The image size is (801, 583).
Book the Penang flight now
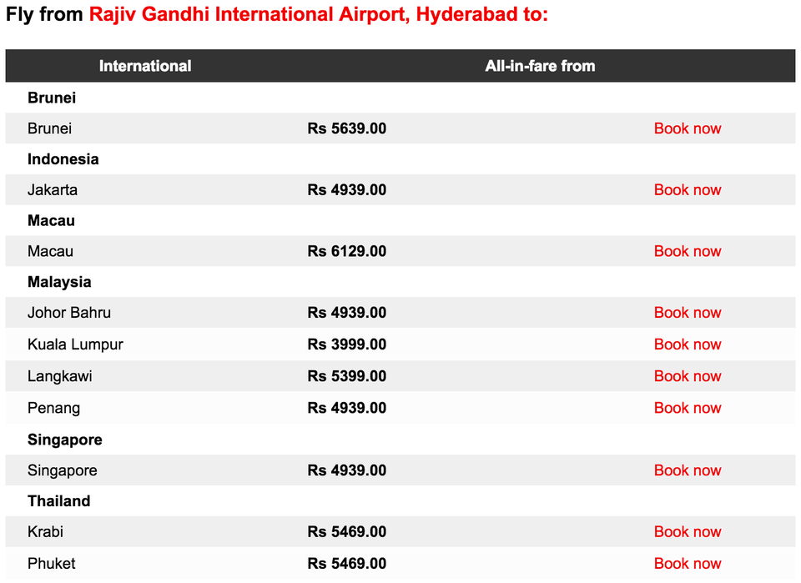click(x=687, y=407)
